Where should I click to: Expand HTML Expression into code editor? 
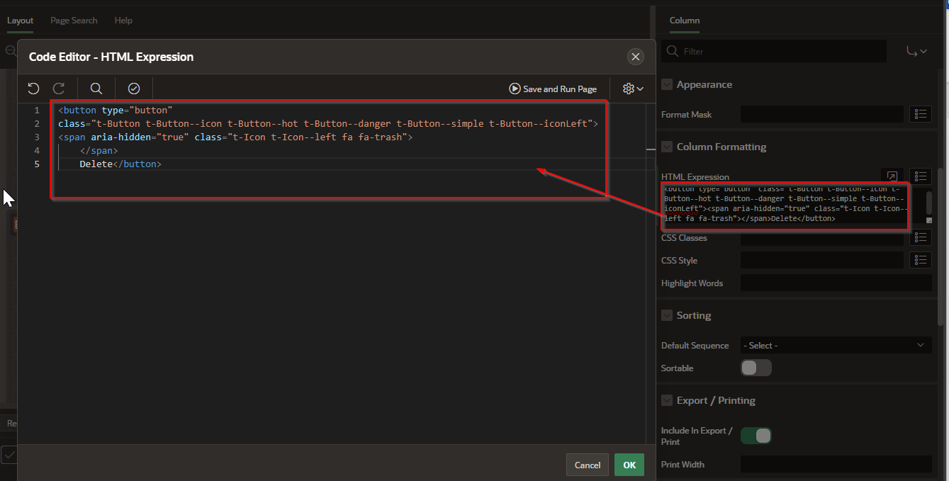tap(892, 176)
